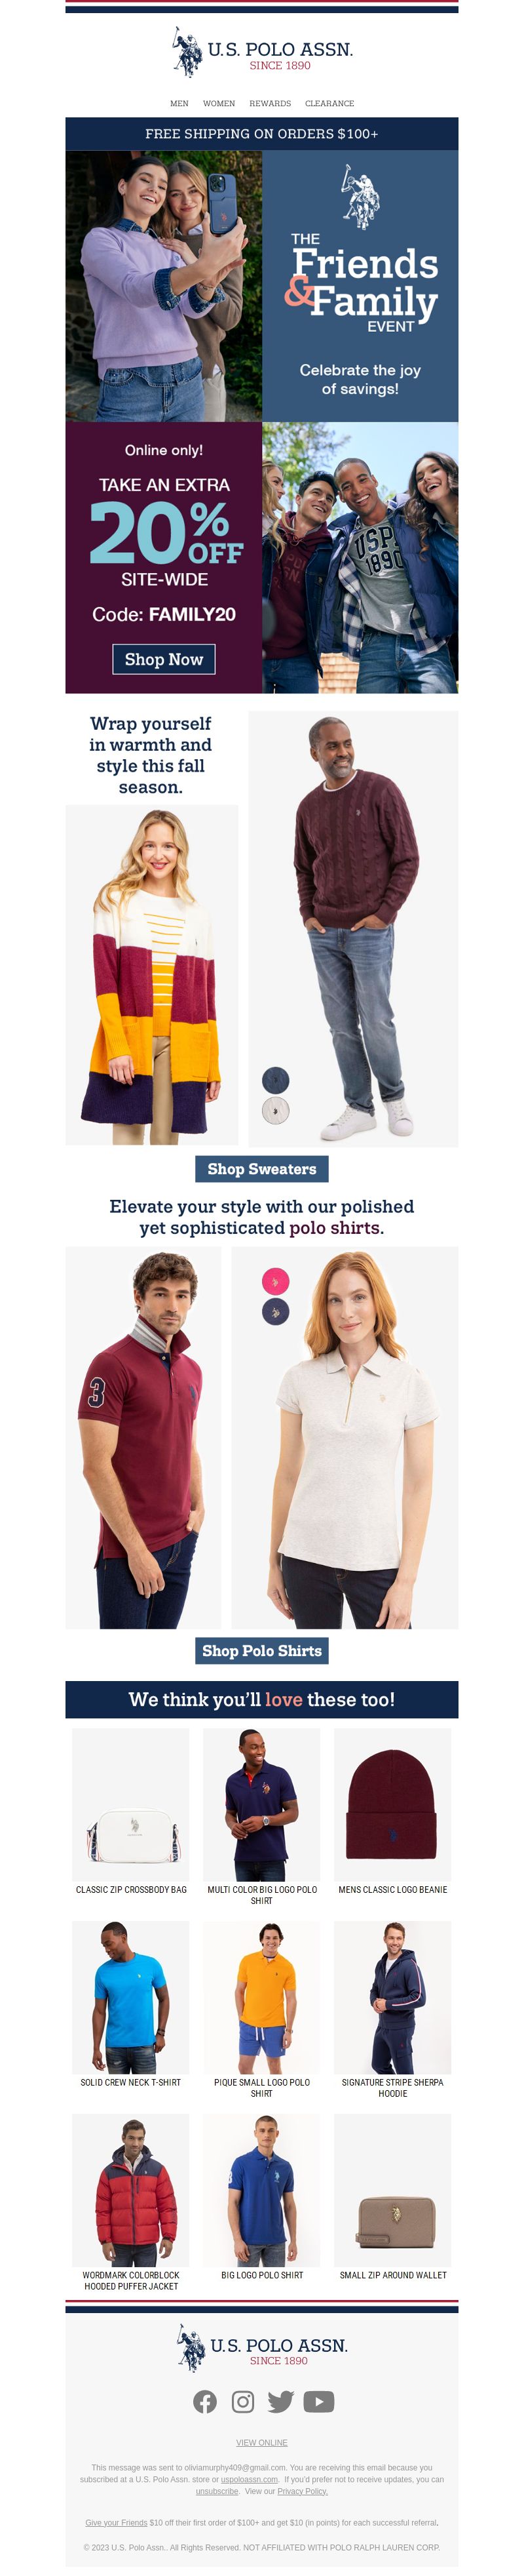Image resolution: width=524 pixels, height=2576 pixels.
Task: Open the MEN menu item
Action: click(179, 103)
